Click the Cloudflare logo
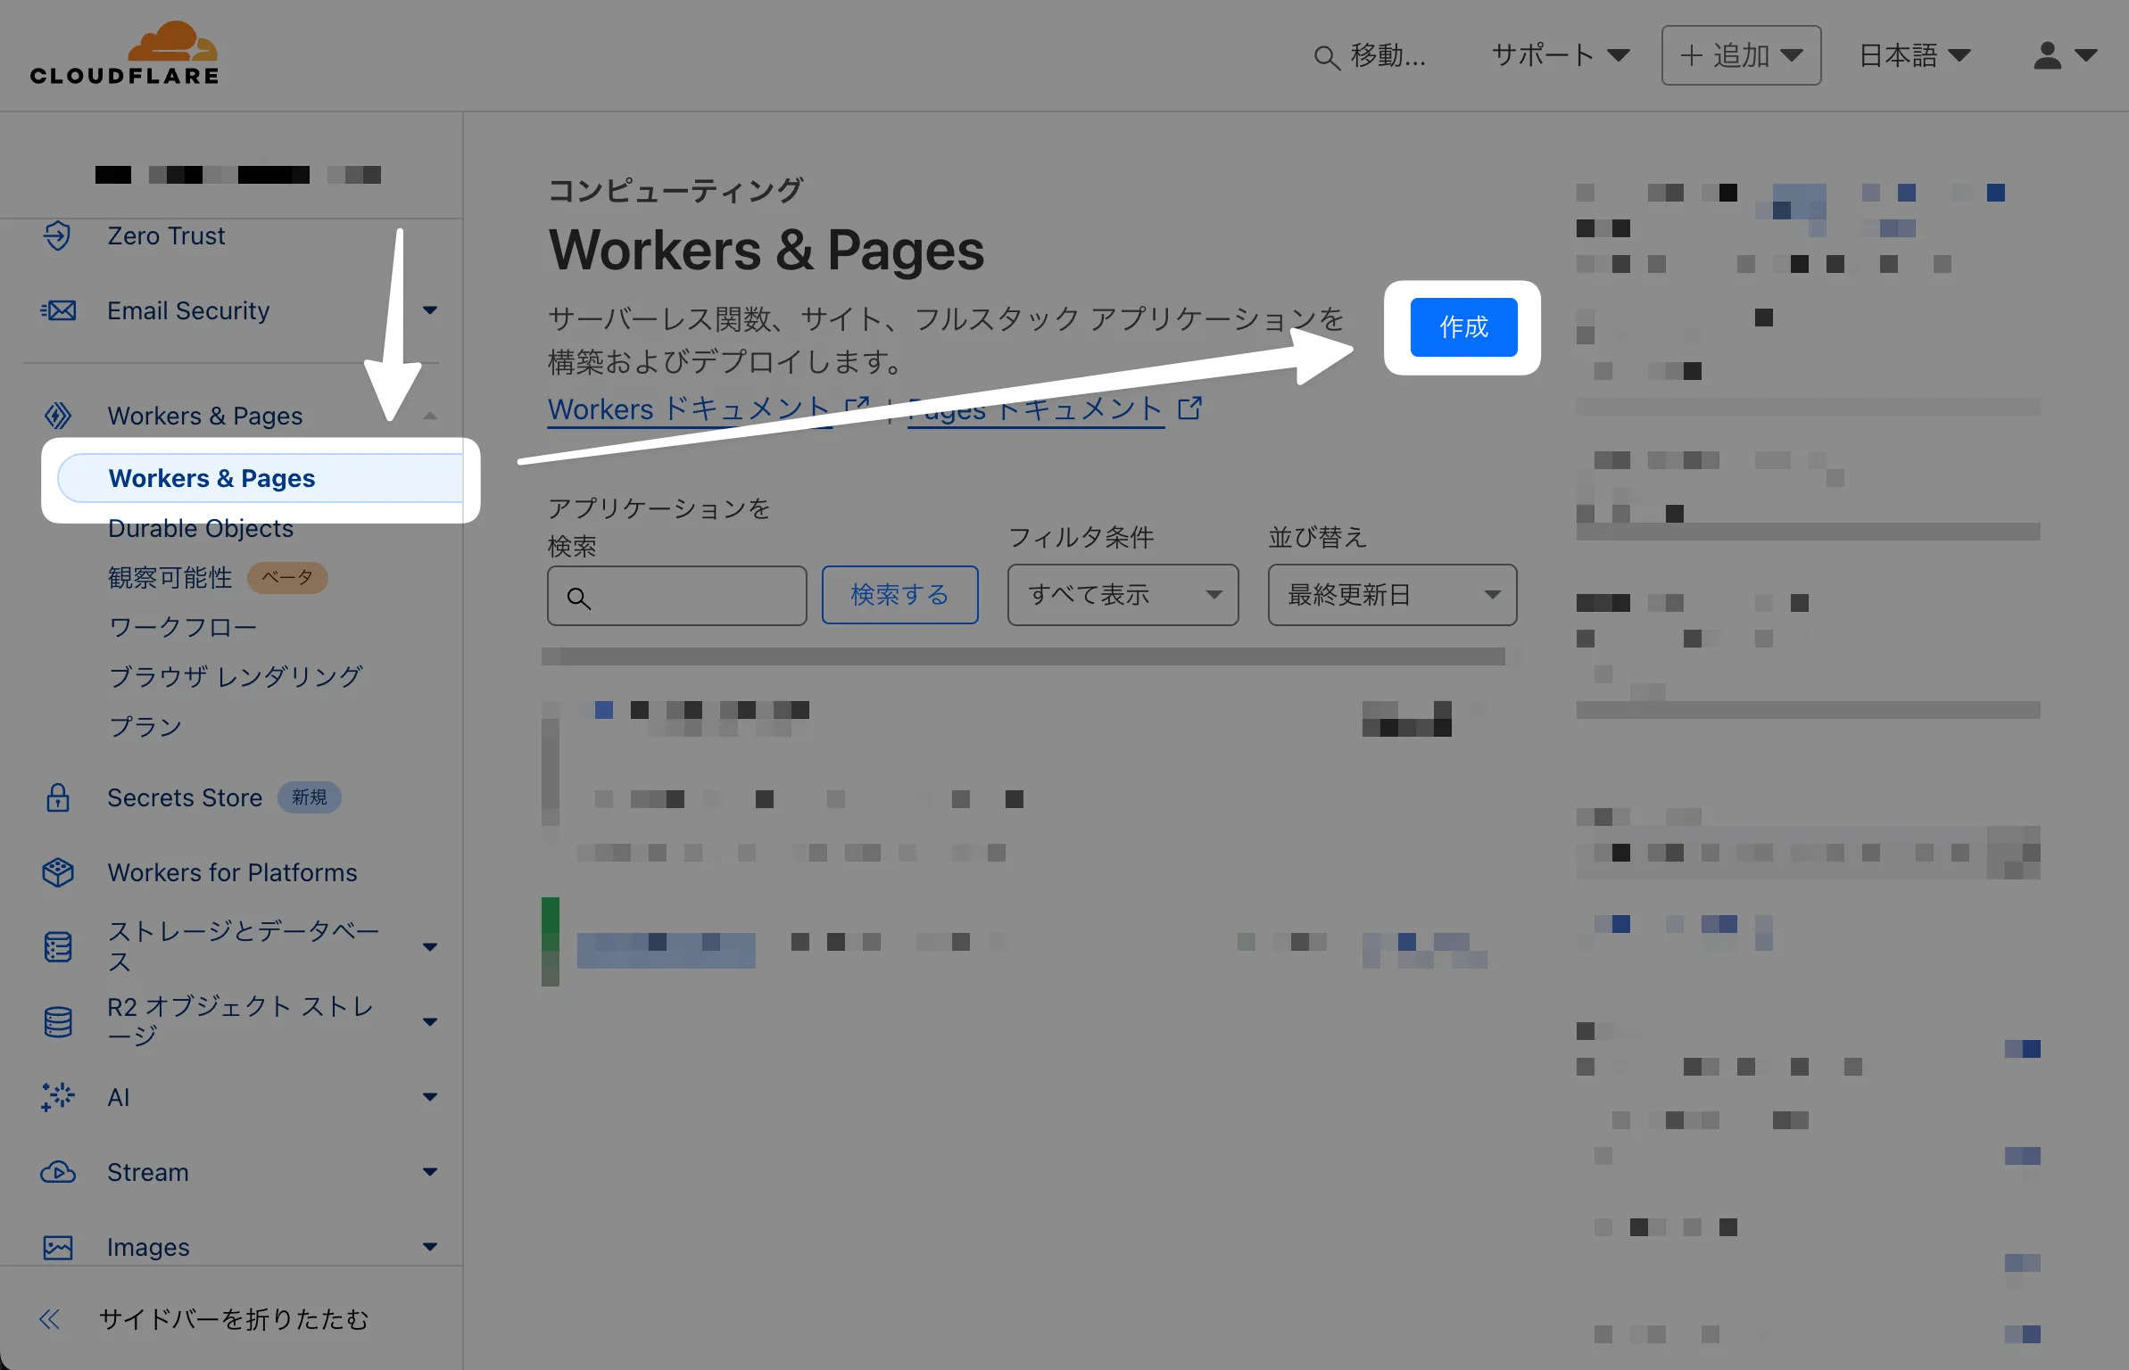 pyautogui.click(x=125, y=55)
